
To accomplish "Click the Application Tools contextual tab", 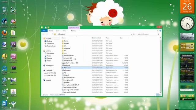I will click(74, 28).
